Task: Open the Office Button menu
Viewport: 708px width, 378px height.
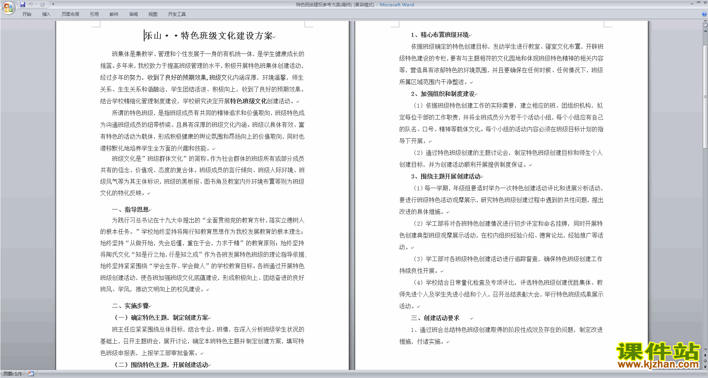Action: (8, 8)
